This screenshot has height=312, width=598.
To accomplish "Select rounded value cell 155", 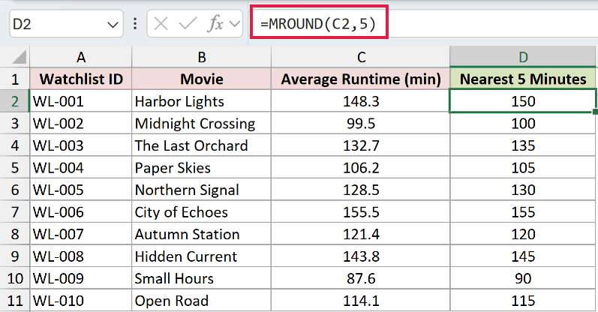I will [x=523, y=211].
